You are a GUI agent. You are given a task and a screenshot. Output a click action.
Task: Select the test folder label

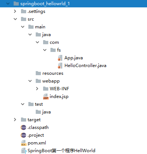(x=39, y=104)
